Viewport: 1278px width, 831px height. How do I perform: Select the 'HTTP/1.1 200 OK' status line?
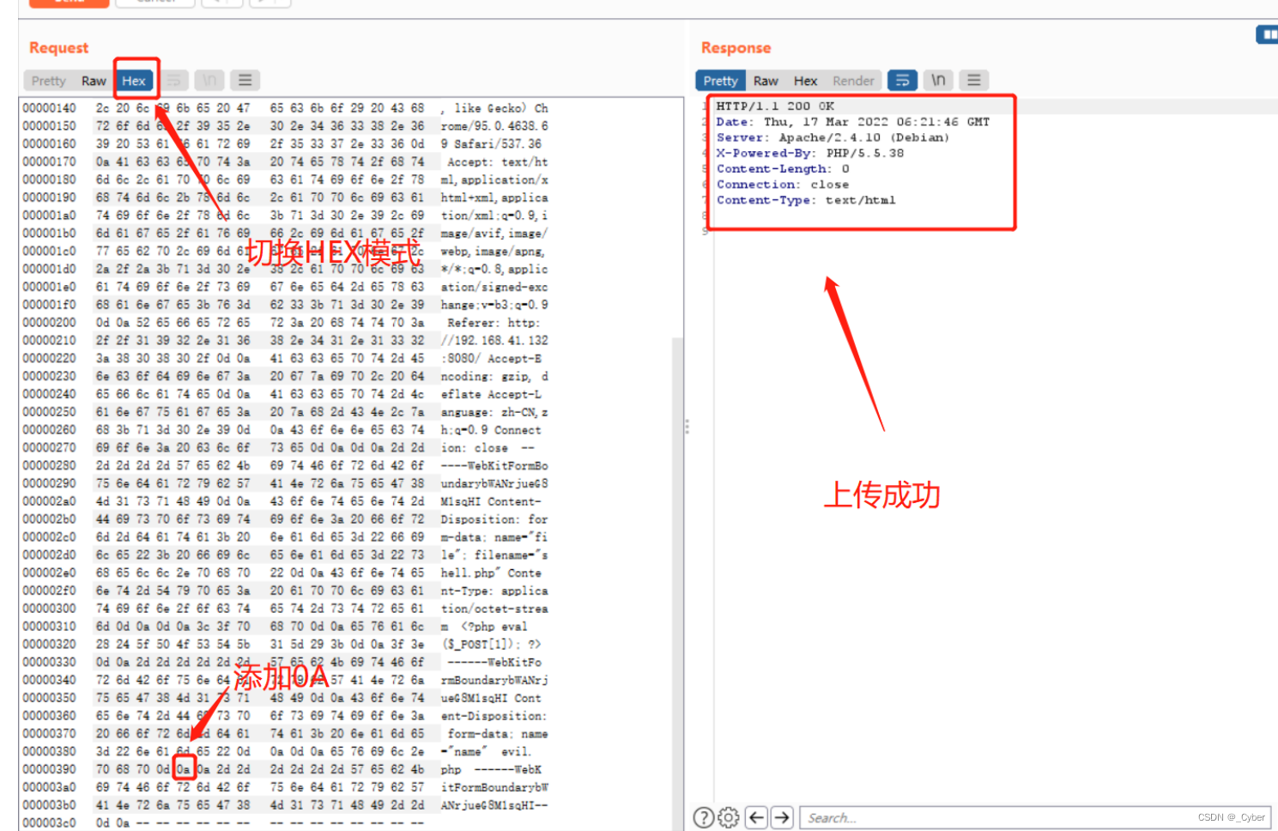click(775, 106)
